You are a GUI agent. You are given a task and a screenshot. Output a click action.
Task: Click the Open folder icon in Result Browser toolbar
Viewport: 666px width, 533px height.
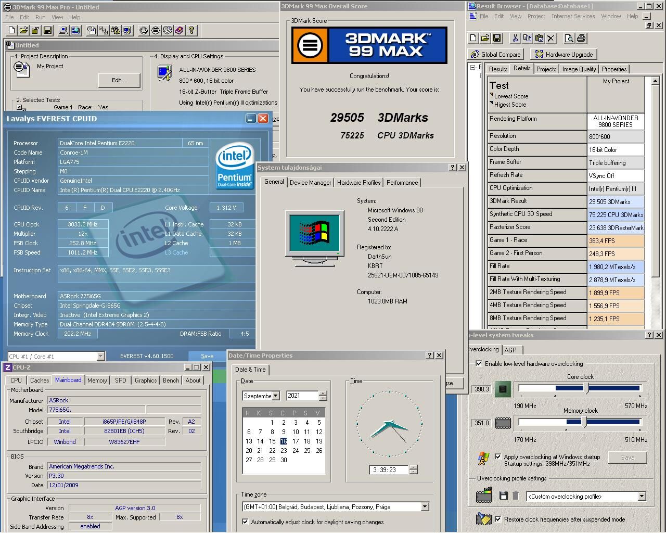point(485,38)
